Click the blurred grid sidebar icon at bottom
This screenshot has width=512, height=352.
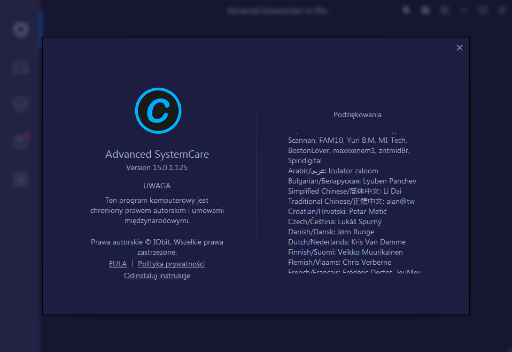tap(20, 179)
